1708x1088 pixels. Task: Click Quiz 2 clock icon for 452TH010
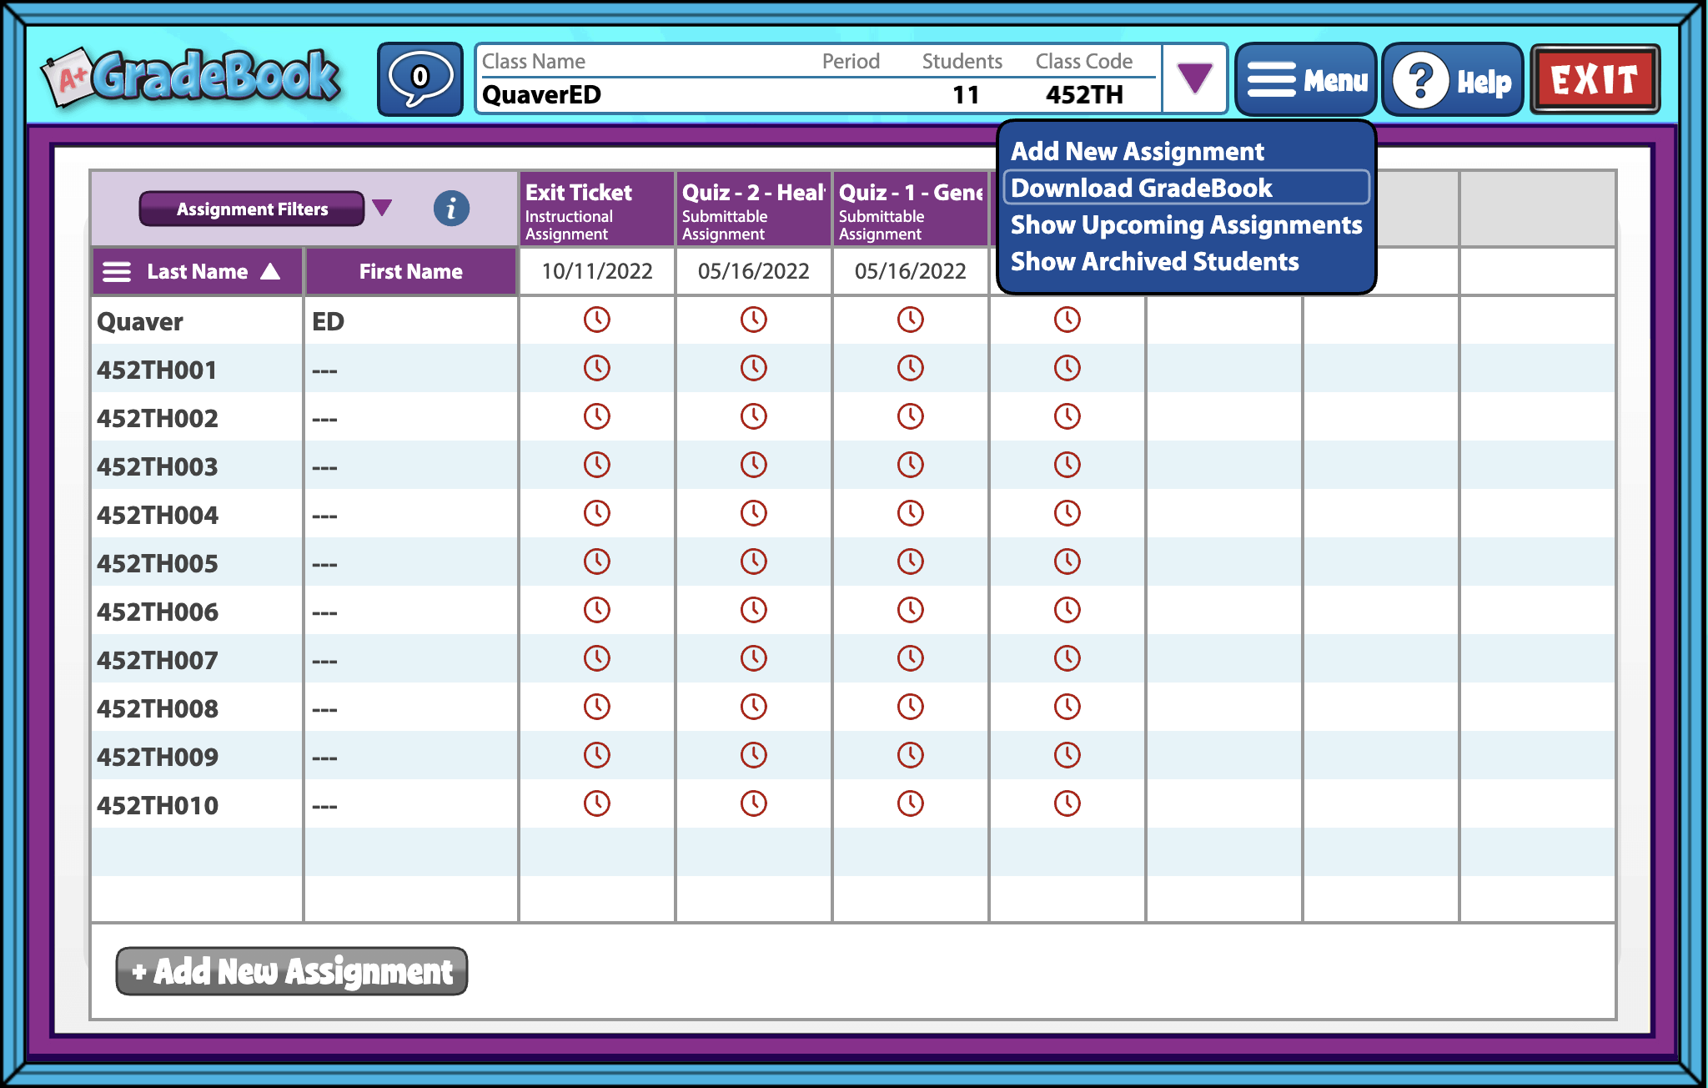click(754, 803)
